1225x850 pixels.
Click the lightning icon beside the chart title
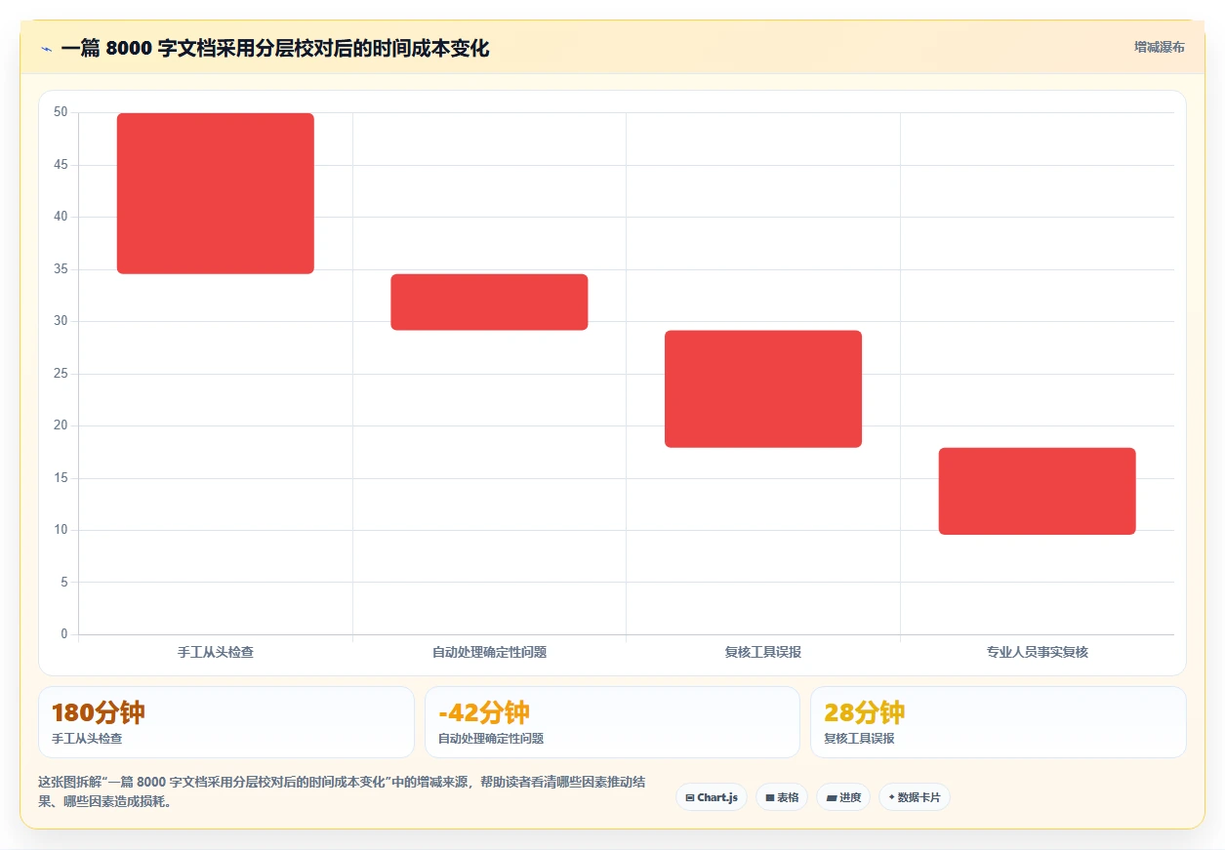point(46,49)
